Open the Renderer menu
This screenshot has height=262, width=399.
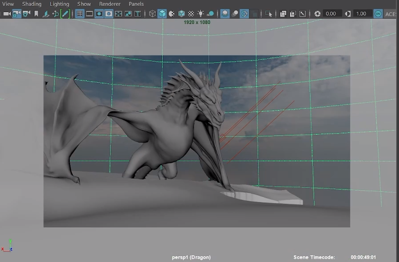tap(109, 4)
